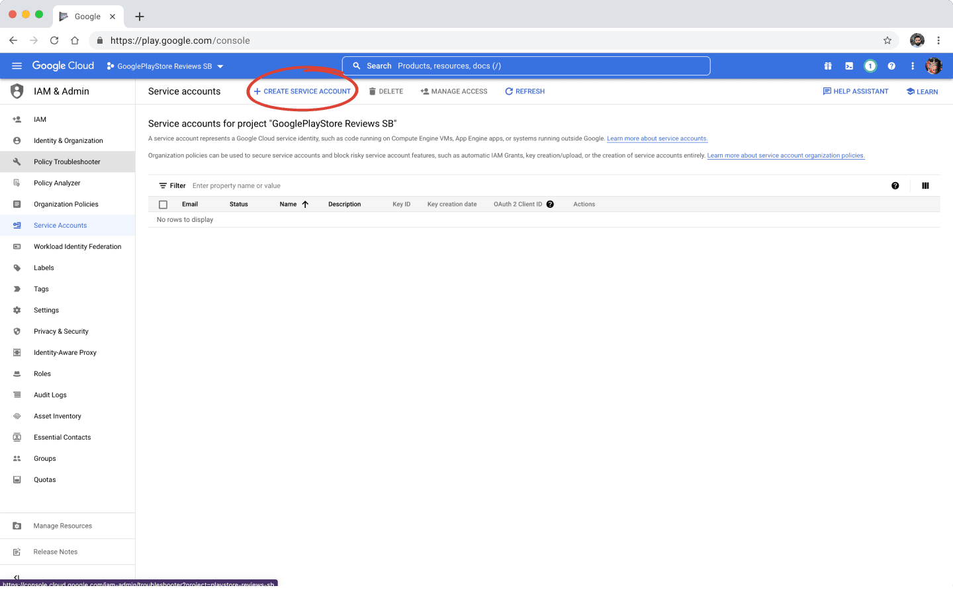Click the filter help question mark icon

pos(895,185)
